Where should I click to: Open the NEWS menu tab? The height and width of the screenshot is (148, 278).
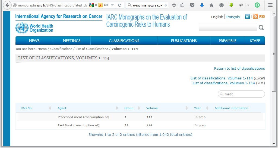[34, 41]
